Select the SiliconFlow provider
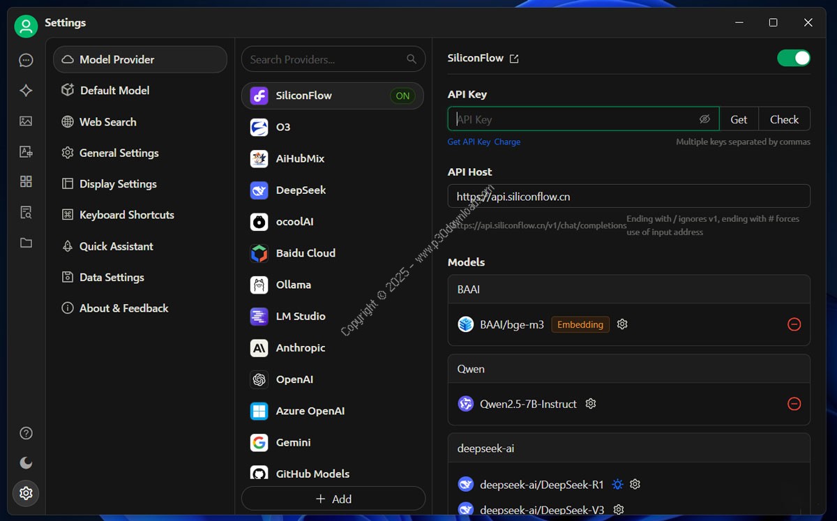 (x=333, y=96)
